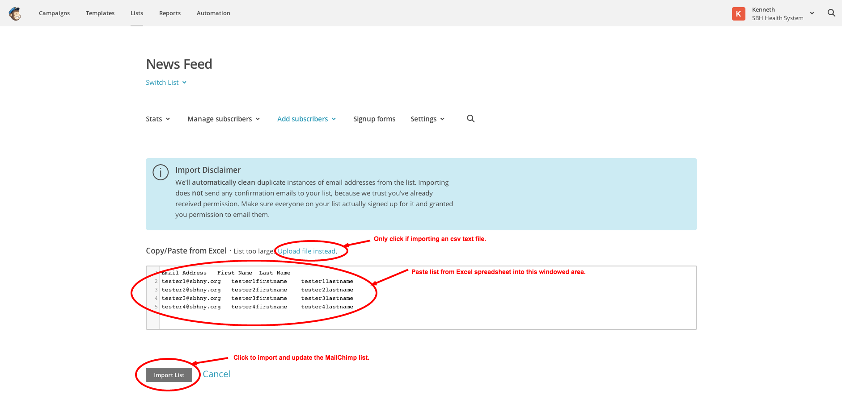The height and width of the screenshot is (399, 842).
Task: Click the Upload file instead link
Action: click(x=307, y=251)
